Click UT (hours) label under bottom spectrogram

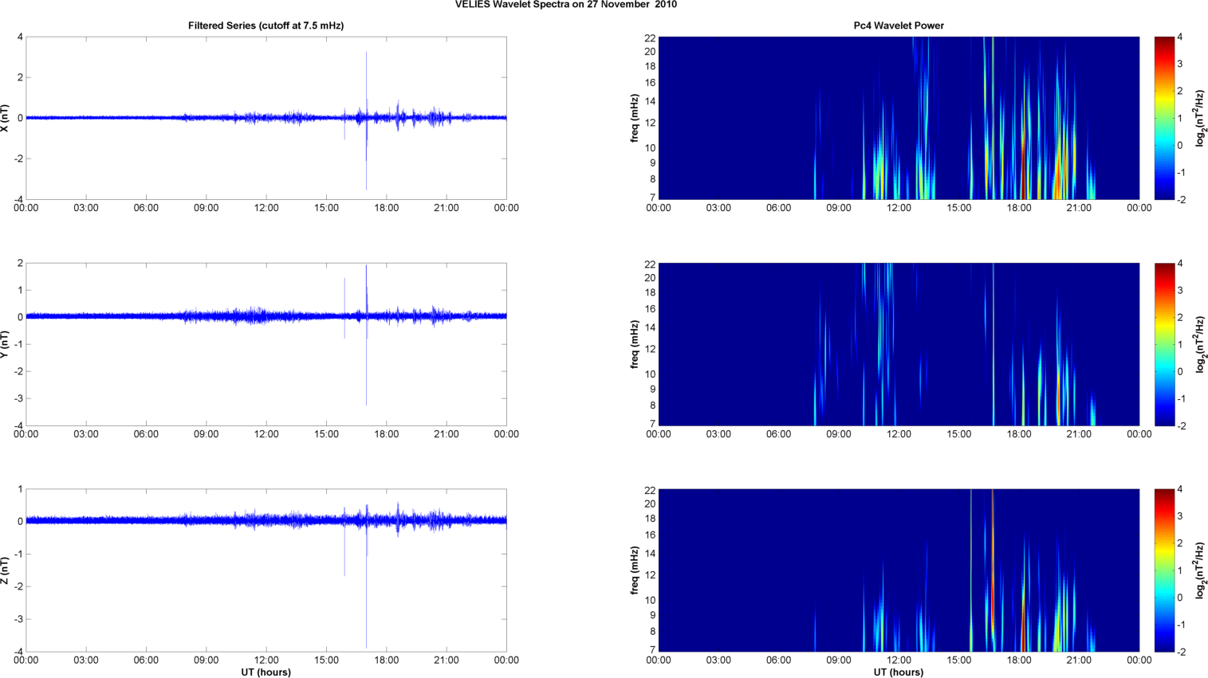pos(898,672)
